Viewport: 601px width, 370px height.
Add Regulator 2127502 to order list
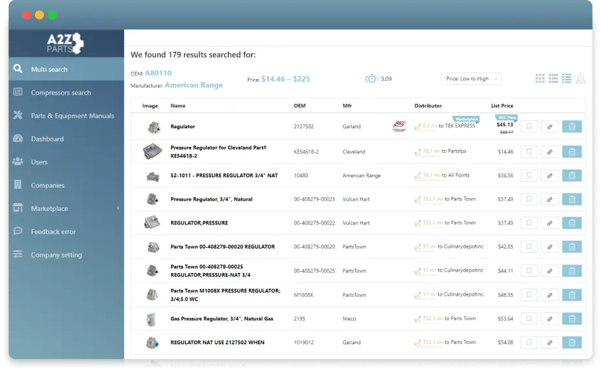(572, 127)
